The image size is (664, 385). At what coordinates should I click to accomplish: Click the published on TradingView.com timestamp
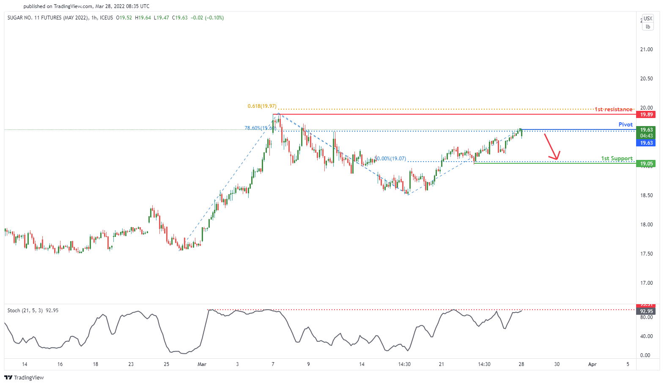86,6
